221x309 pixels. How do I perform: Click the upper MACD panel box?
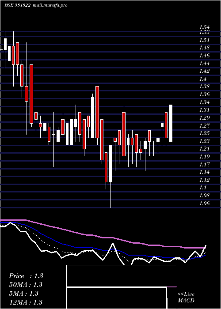point(122,276)
